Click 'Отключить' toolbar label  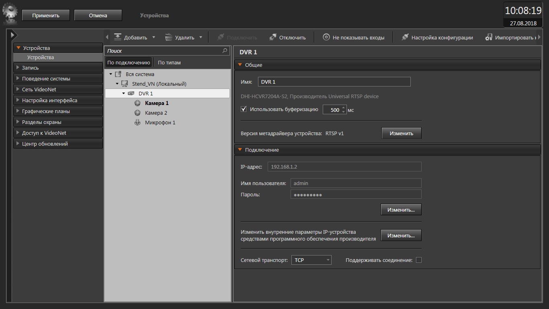point(293,37)
